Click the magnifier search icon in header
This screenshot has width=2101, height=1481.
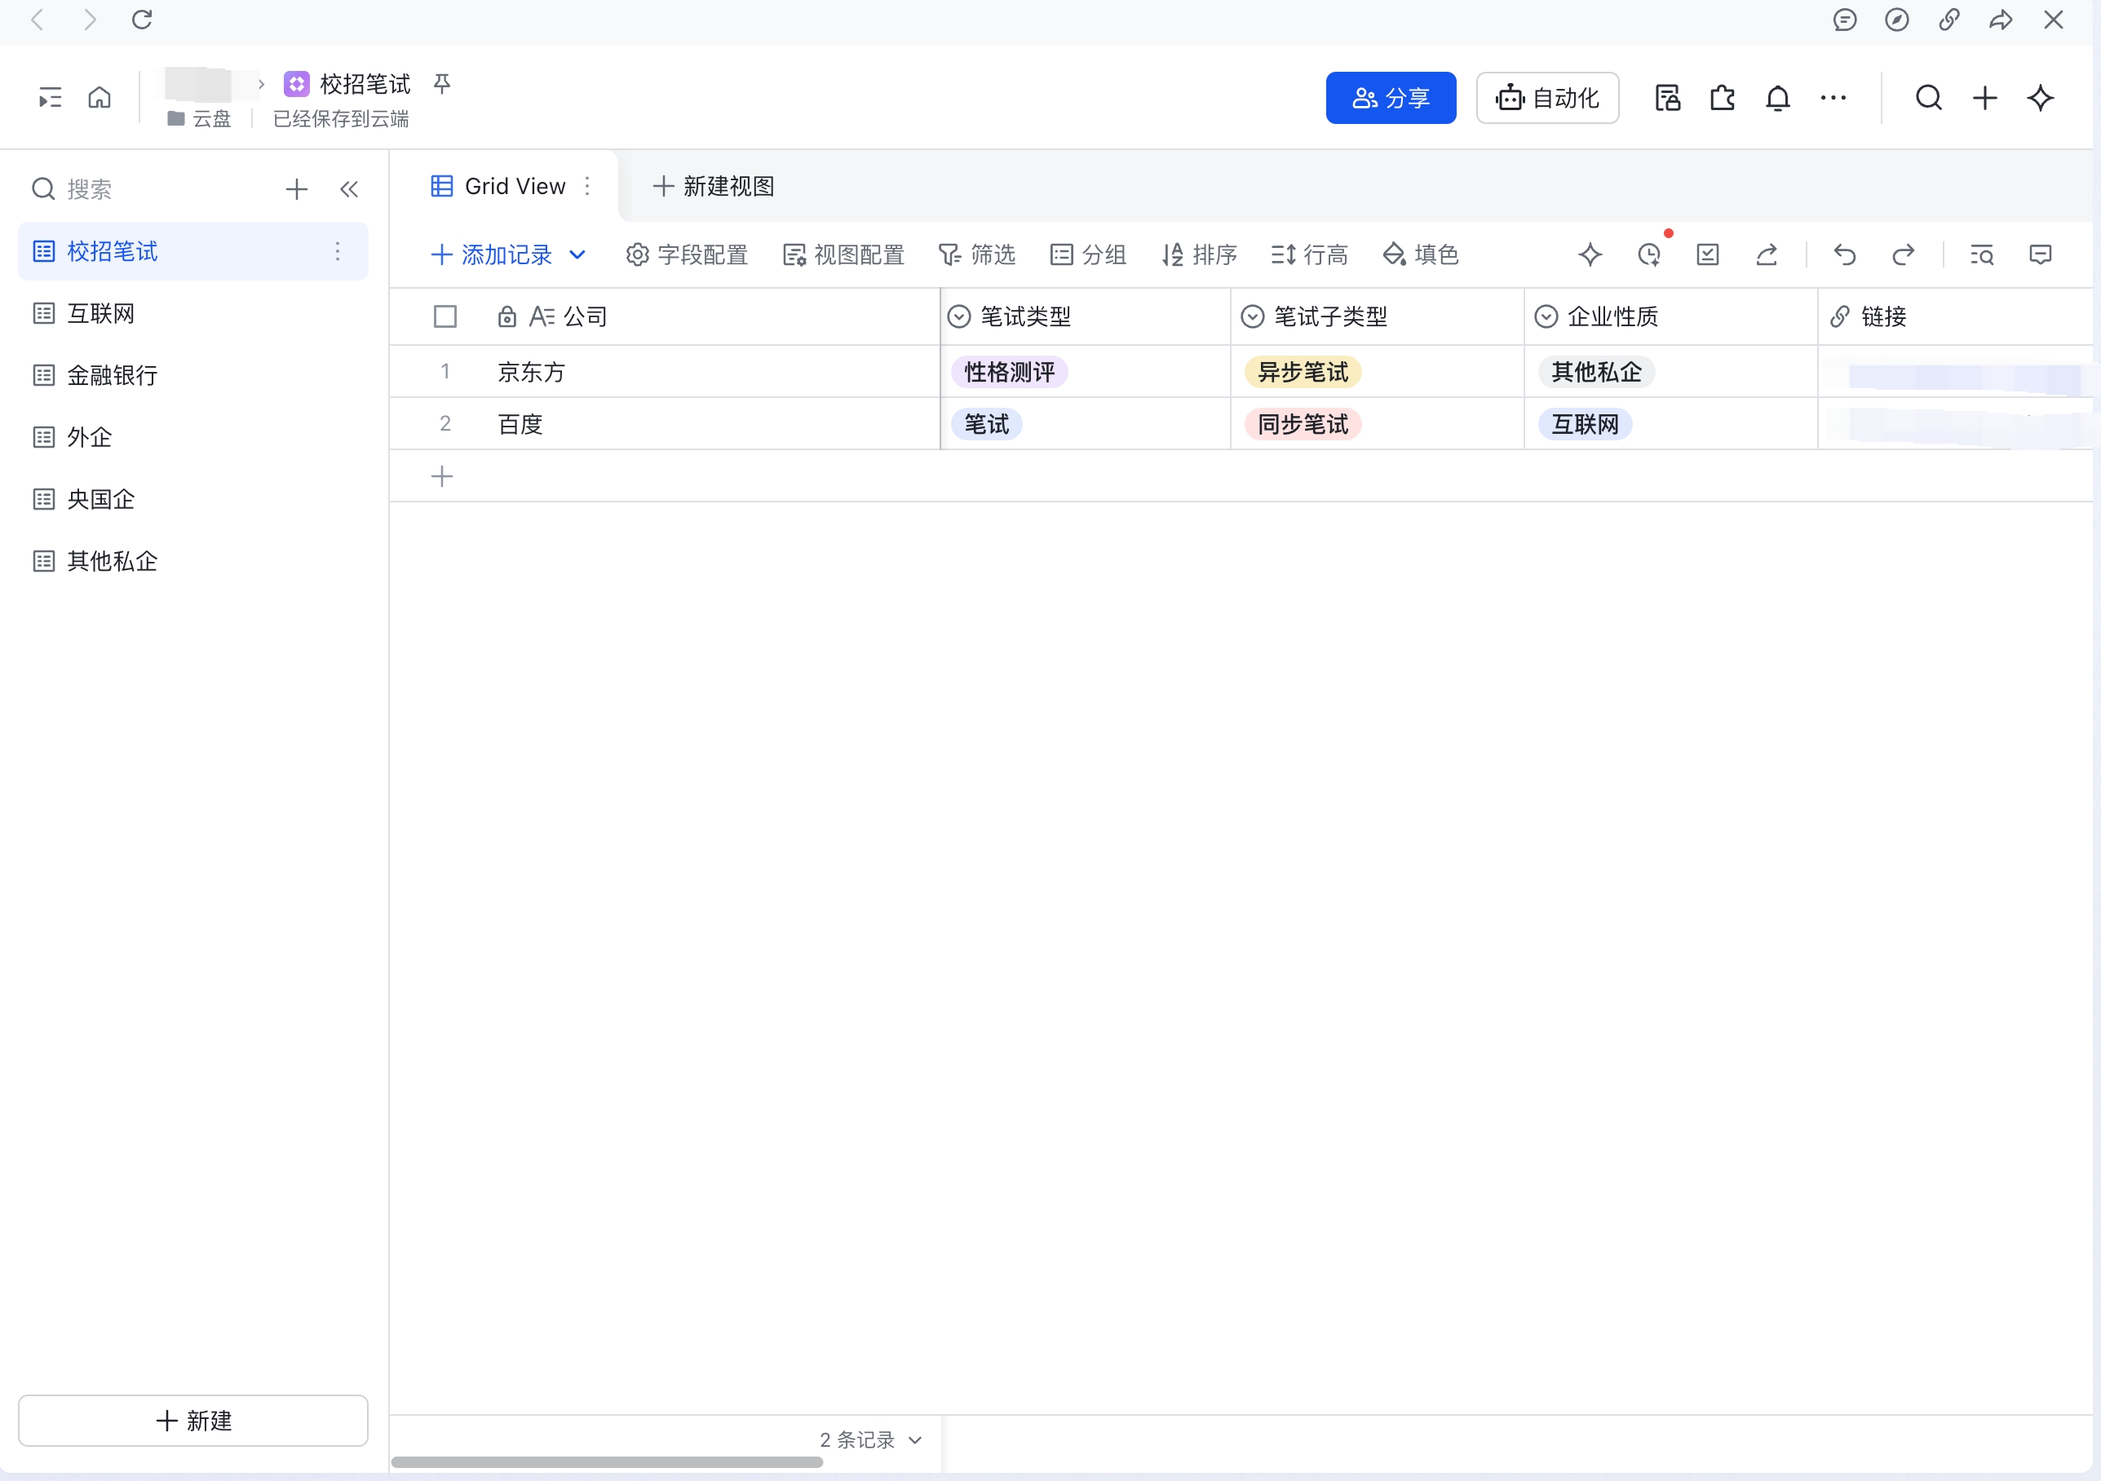(1929, 98)
